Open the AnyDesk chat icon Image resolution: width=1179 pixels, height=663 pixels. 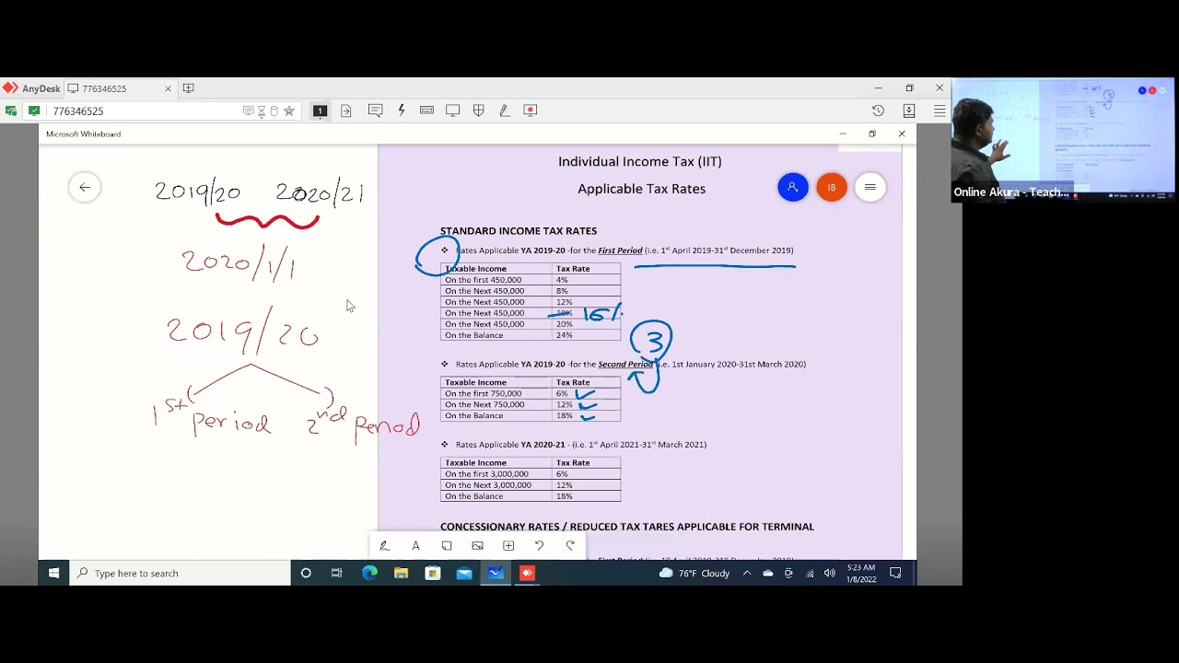(375, 110)
